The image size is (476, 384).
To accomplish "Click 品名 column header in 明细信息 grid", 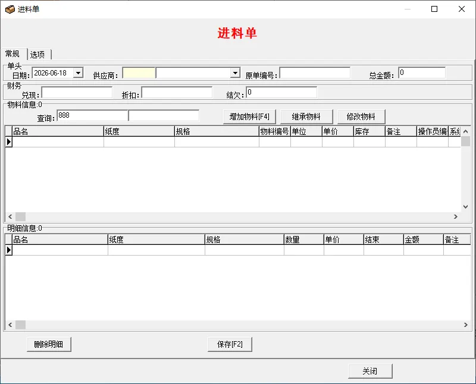I will tap(60, 240).
